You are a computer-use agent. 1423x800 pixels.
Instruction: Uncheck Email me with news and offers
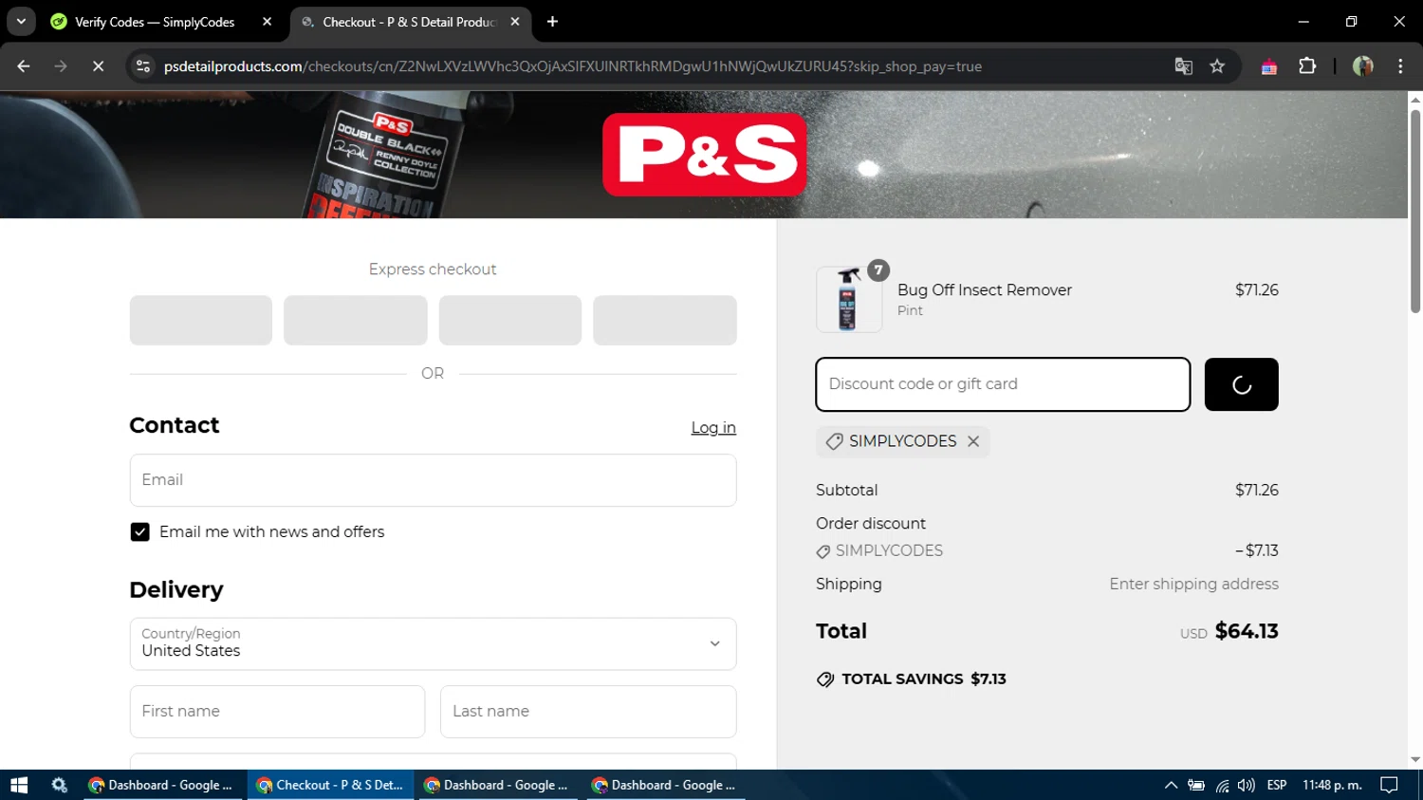click(x=139, y=532)
